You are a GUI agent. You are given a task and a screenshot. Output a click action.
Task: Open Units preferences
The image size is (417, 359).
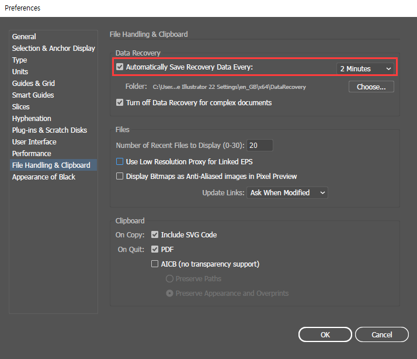pyautogui.click(x=53, y=72)
